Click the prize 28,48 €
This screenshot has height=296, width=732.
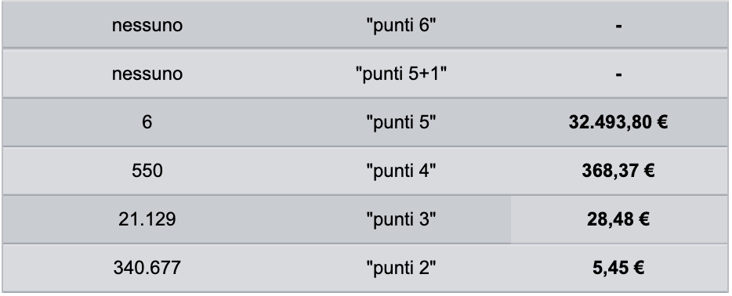pyautogui.click(x=618, y=219)
